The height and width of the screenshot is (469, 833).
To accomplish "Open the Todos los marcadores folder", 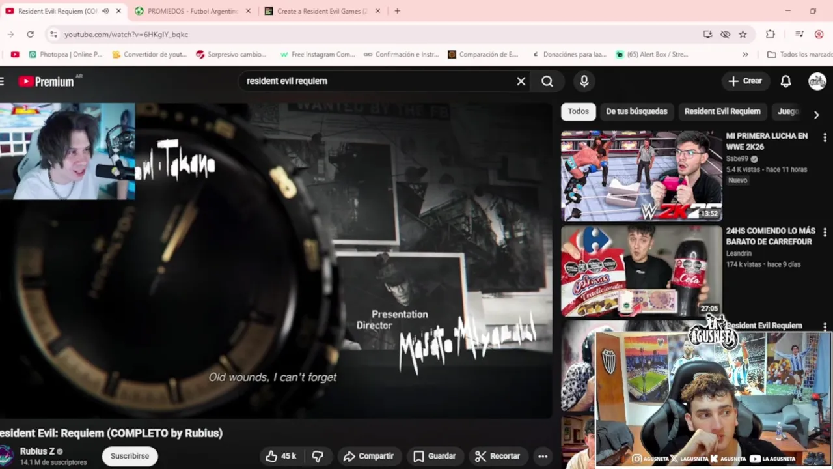I will coord(799,54).
